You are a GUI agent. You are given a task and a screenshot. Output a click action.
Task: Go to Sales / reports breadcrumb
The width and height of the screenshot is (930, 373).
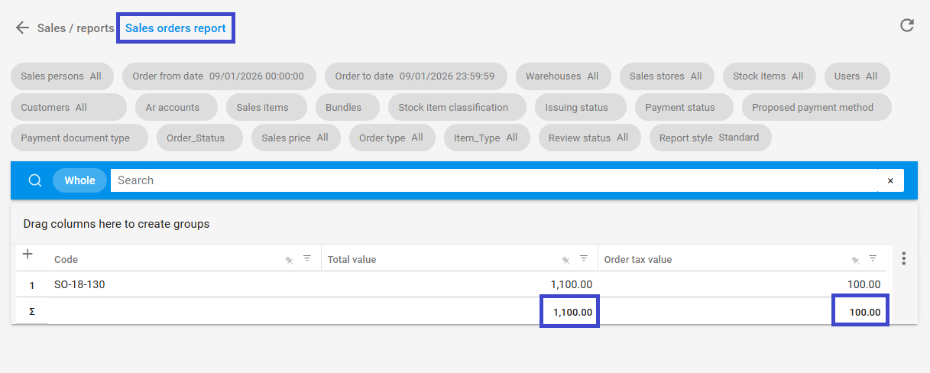[76, 28]
